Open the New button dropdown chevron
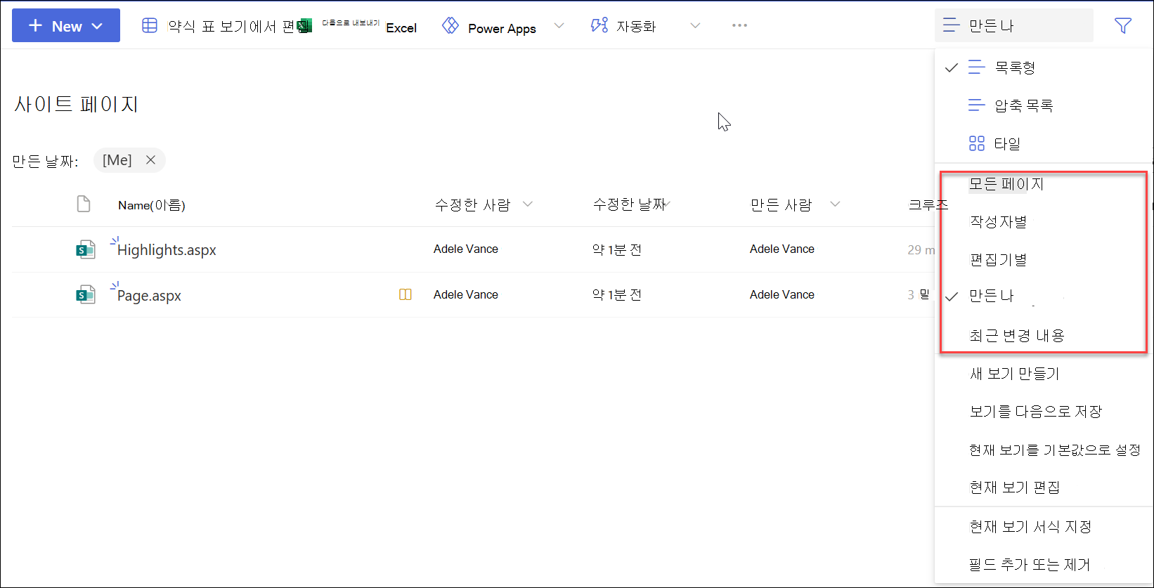The height and width of the screenshot is (588, 1154). point(97,27)
